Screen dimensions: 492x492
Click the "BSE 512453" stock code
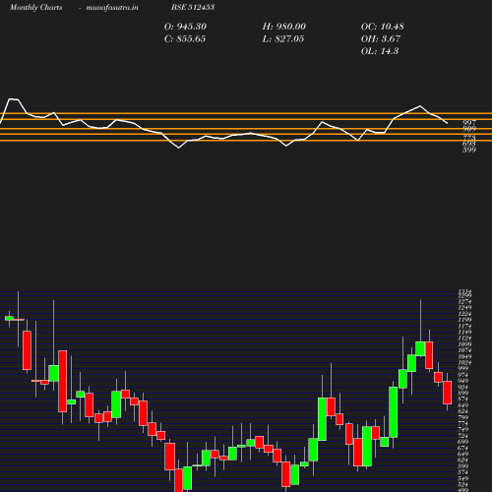coord(193,7)
